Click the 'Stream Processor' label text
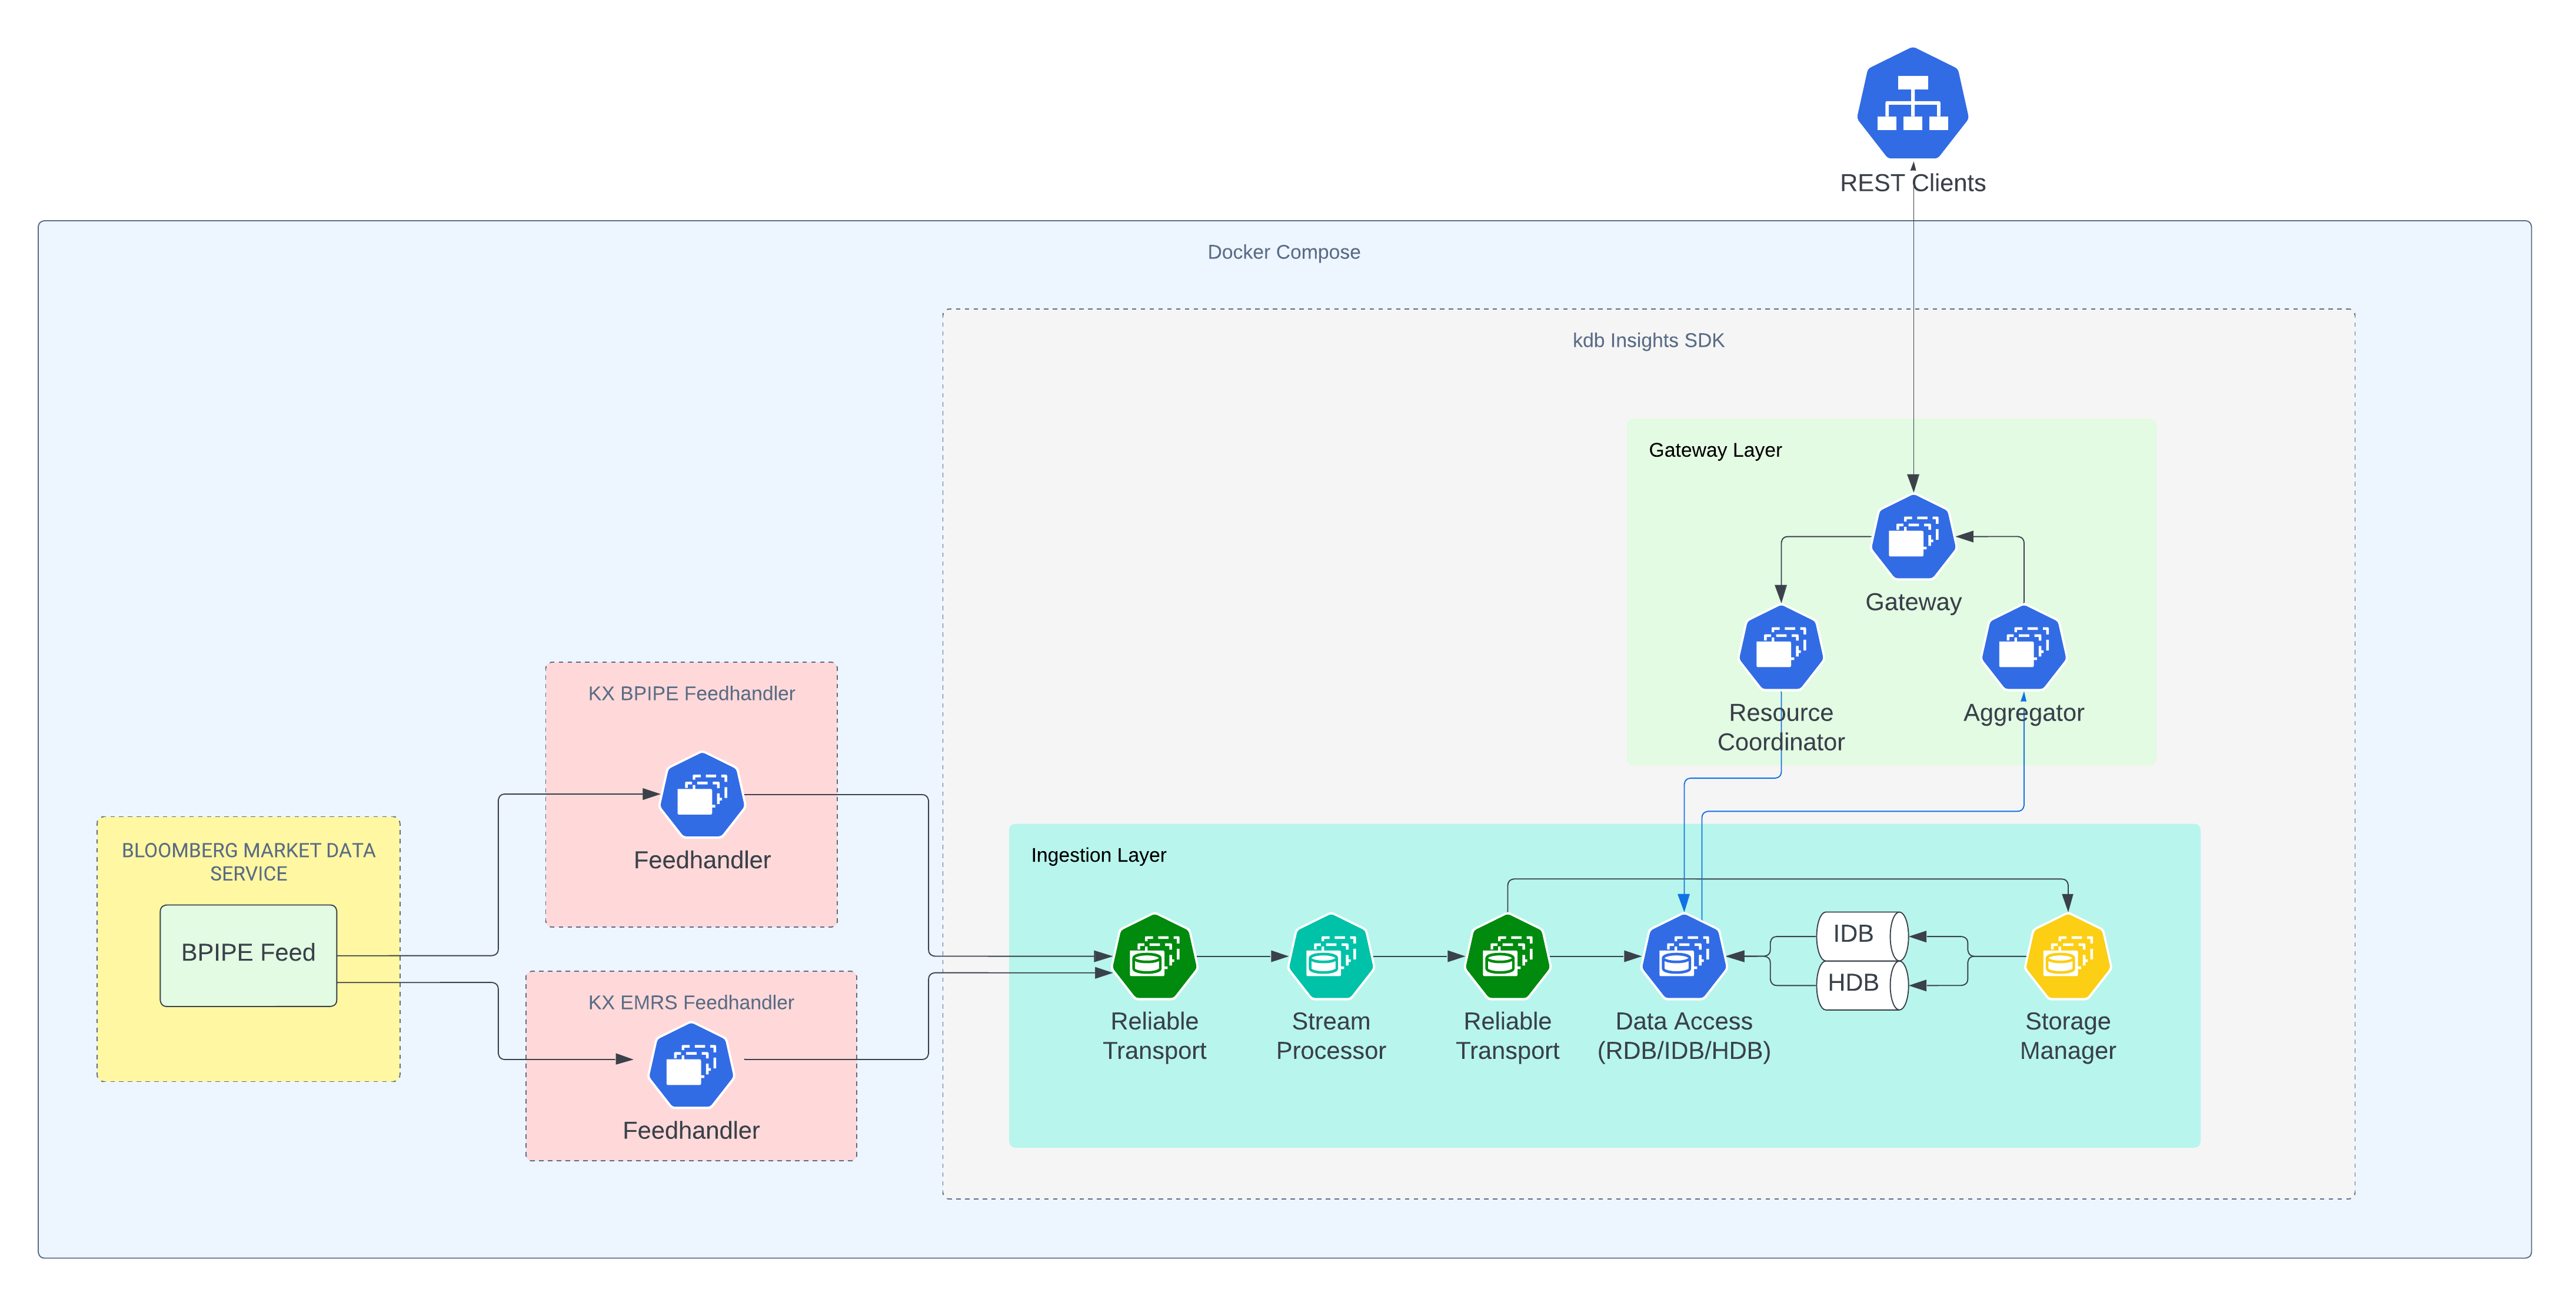 point(1330,1036)
